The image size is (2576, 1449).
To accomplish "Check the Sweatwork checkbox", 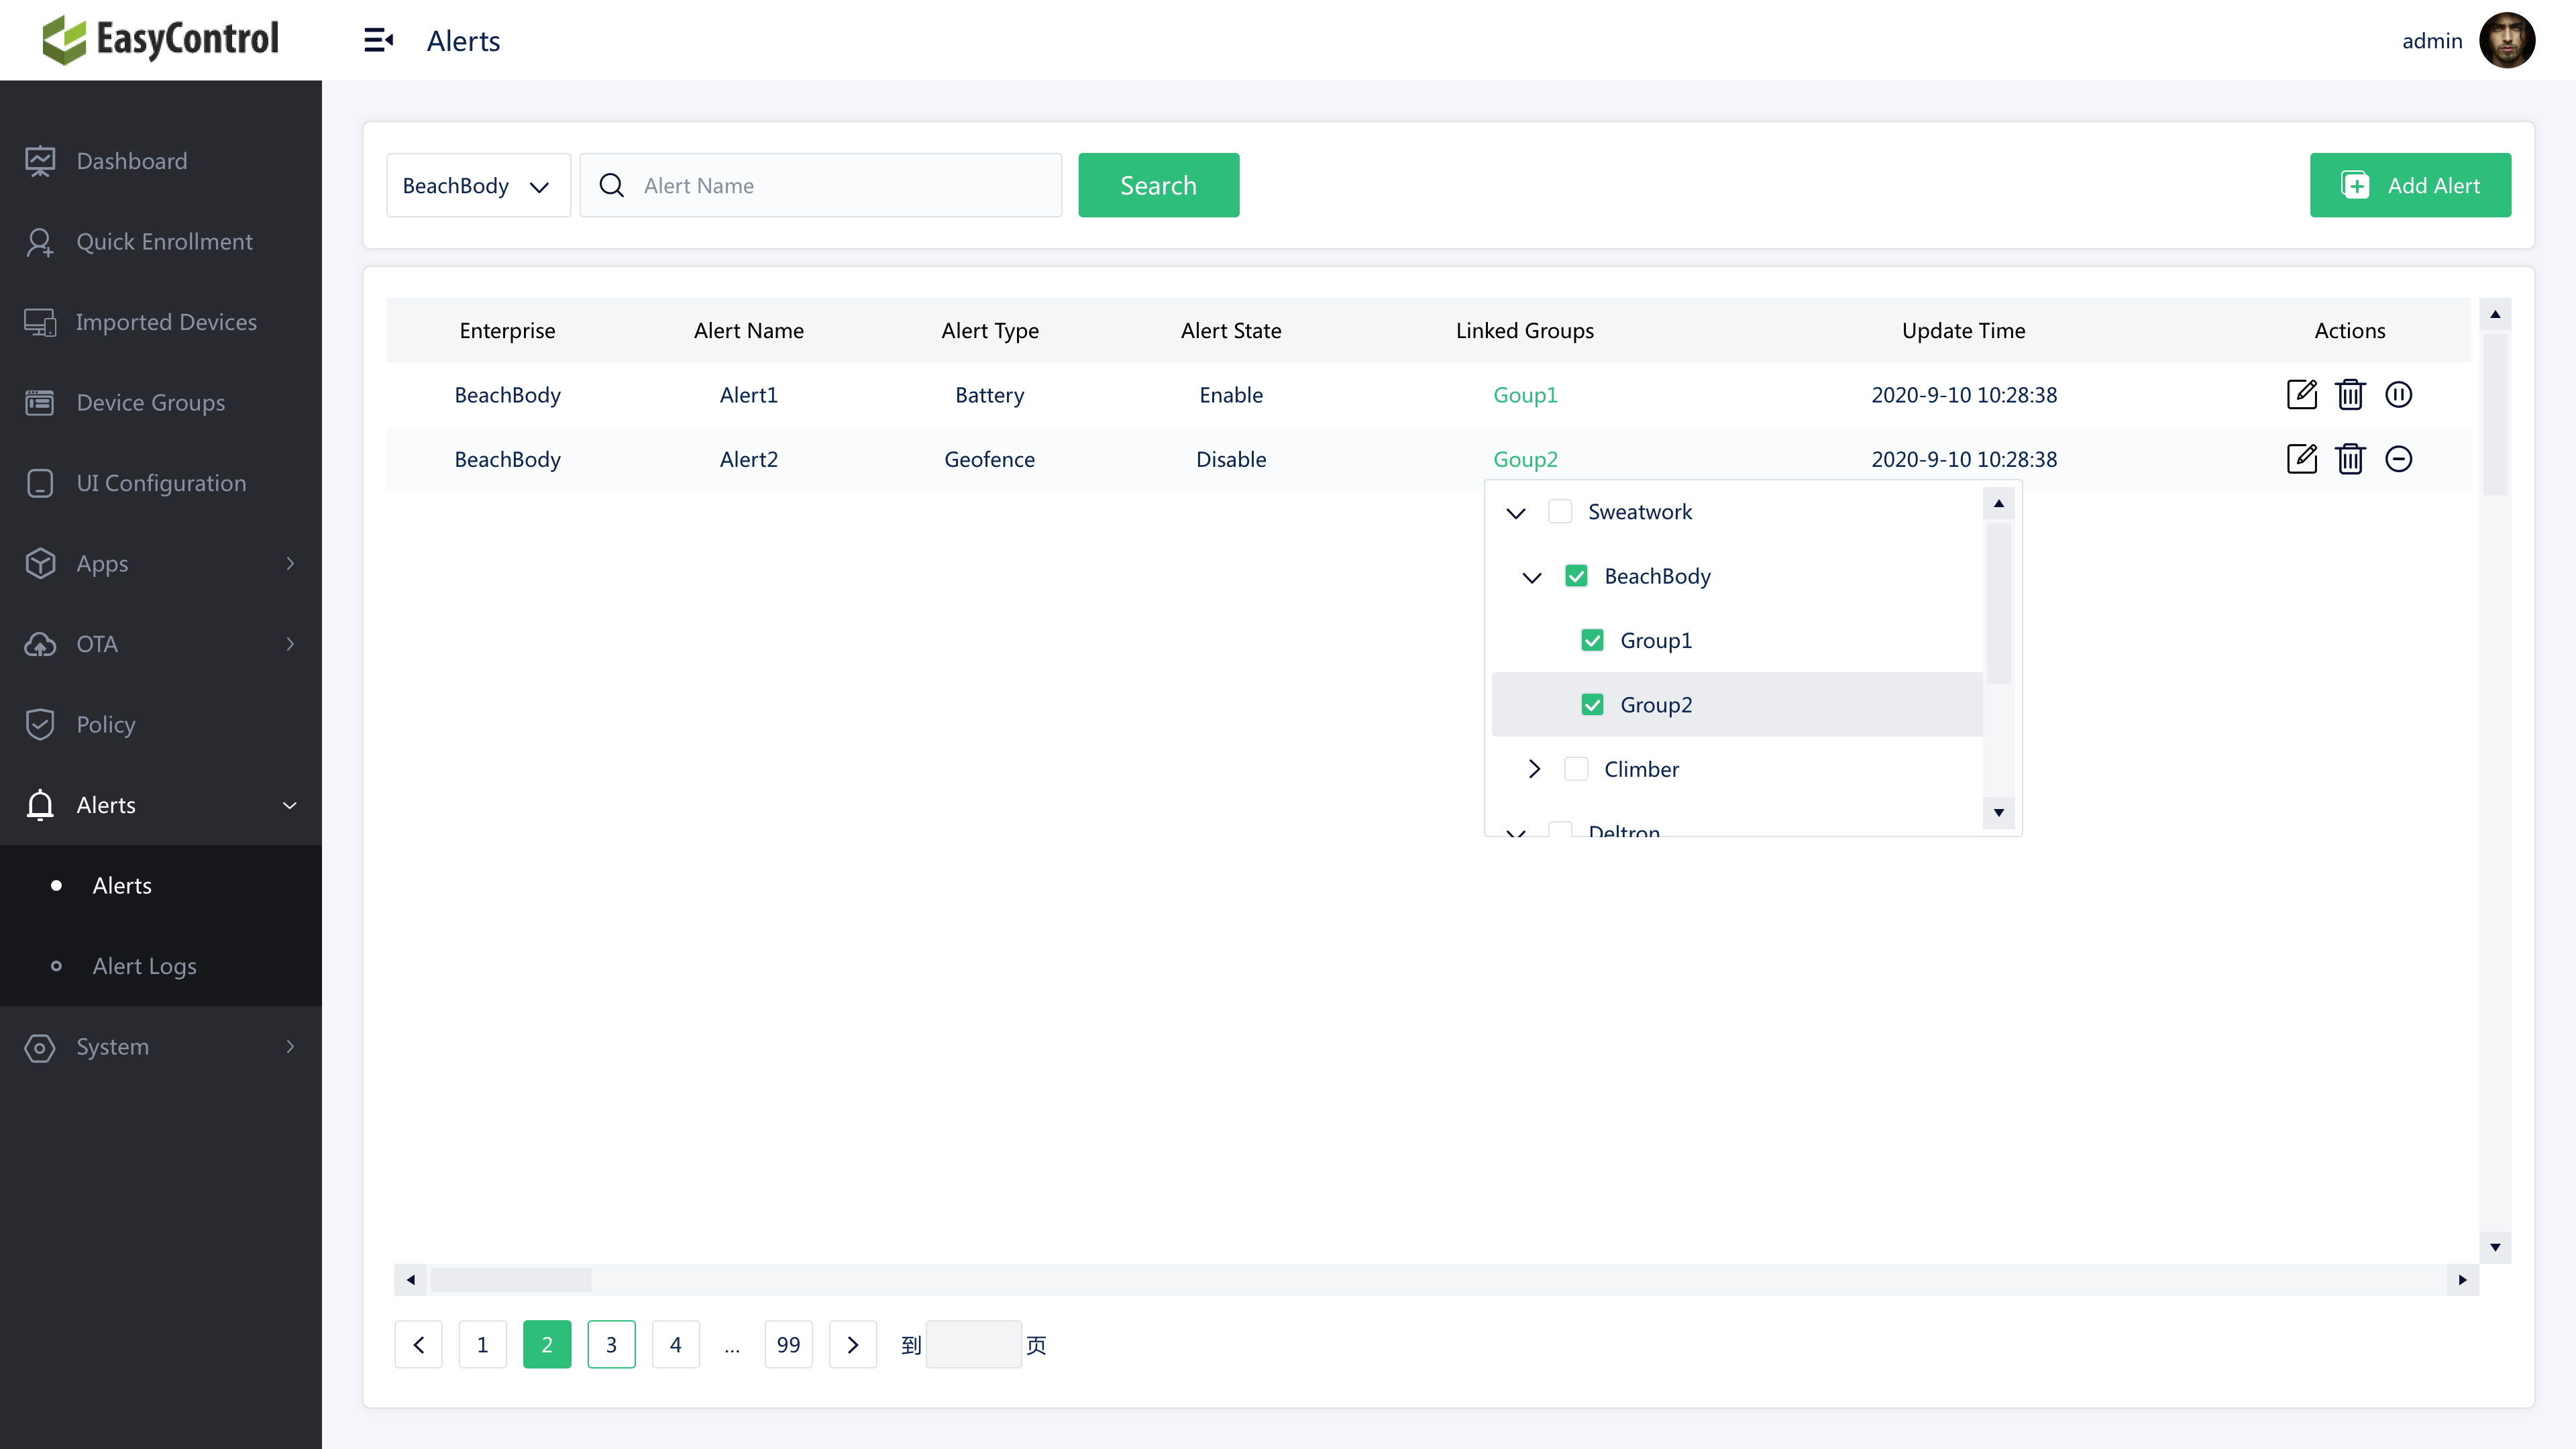I will [x=1560, y=511].
